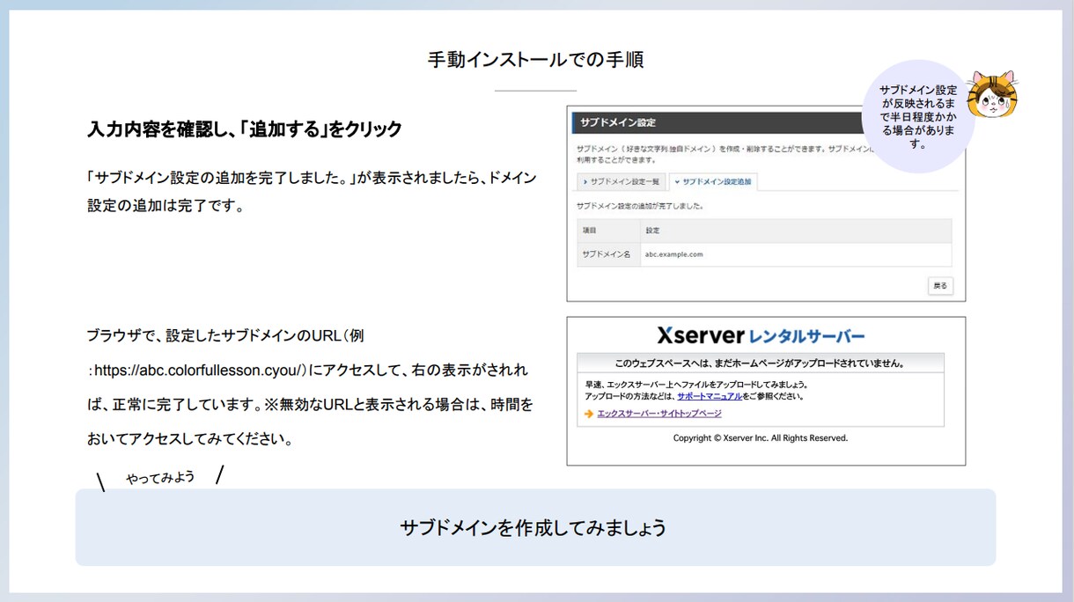The height and width of the screenshot is (602, 1074).
Task: Open the サポートマニュアル link
Action: 709,397
